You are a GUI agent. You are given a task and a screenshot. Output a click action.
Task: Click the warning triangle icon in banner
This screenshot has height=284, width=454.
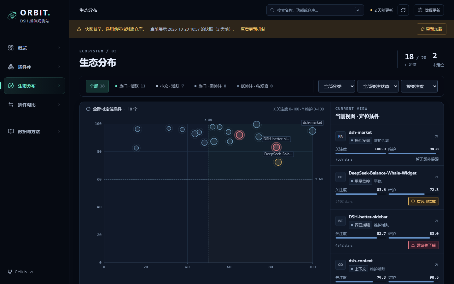79,29
